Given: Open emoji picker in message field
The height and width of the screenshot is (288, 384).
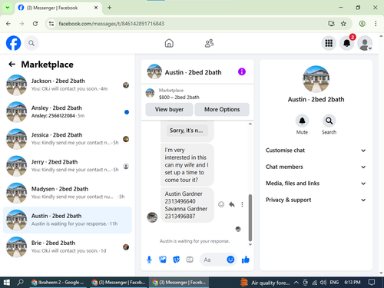Looking at the screenshot, I should click(230, 260).
